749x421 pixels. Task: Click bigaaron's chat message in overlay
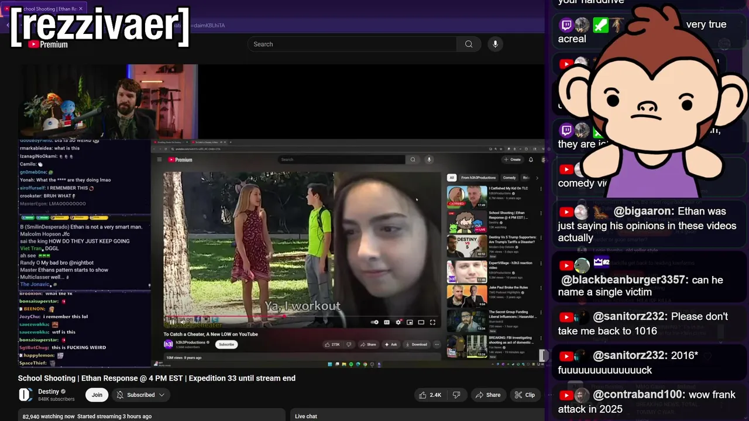(648, 225)
